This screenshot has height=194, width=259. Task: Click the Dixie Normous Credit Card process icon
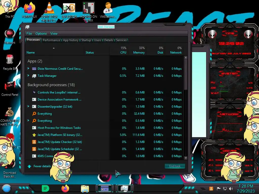coord(34,69)
